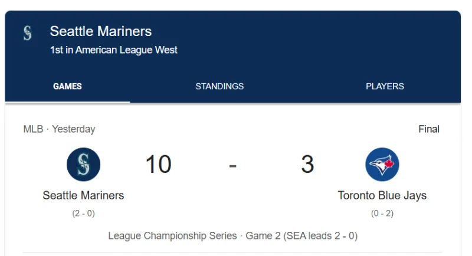
Task: Click the Blue Jays score of 3
Action: click(x=307, y=164)
